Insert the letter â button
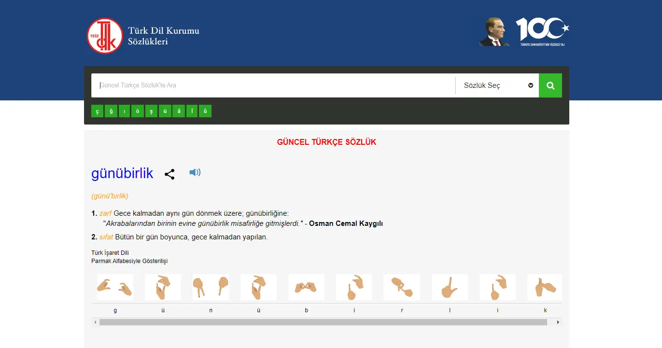 click(x=179, y=111)
